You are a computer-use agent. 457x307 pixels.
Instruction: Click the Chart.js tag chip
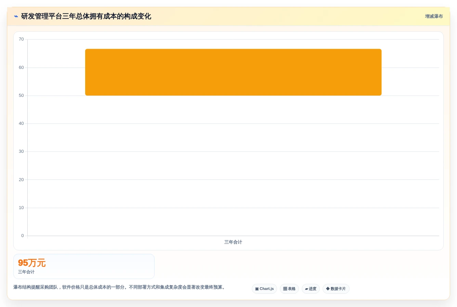[x=264, y=289]
